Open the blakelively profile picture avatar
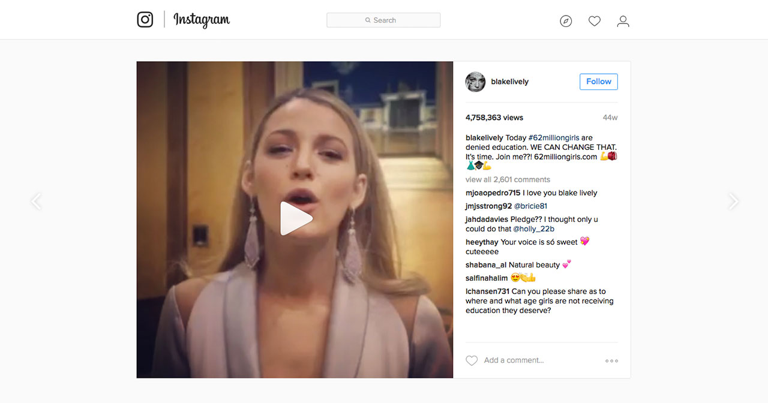This screenshot has height=403, width=768. [x=475, y=82]
